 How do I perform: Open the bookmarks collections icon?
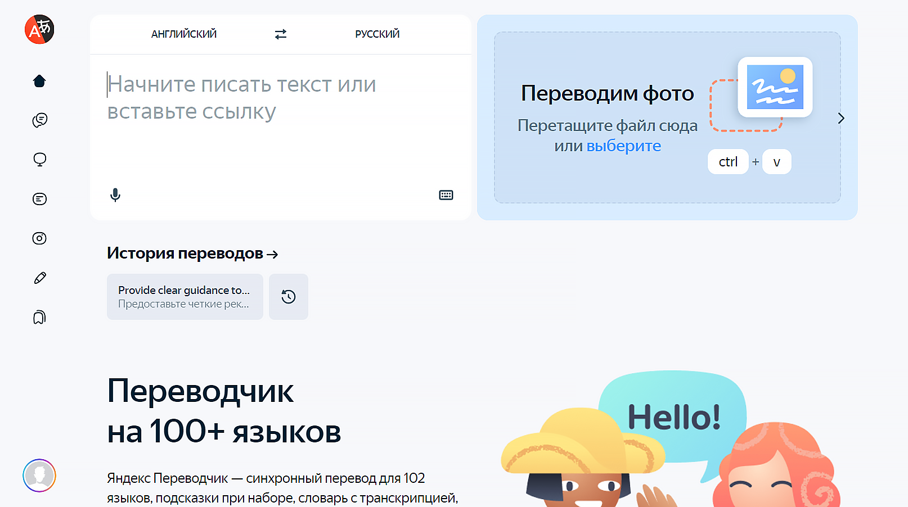click(x=39, y=318)
